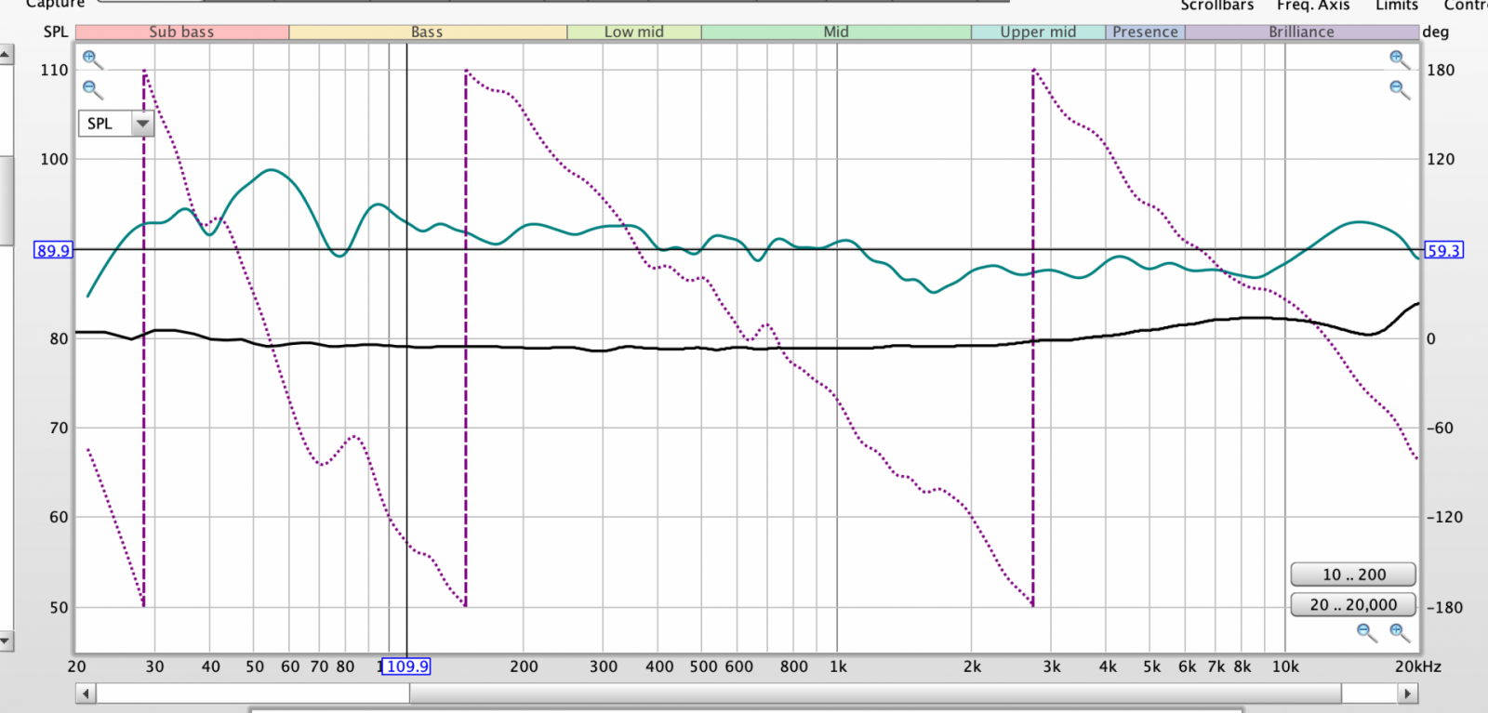
Task: Click the SPL axis title at top left
Action: (56, 32)
